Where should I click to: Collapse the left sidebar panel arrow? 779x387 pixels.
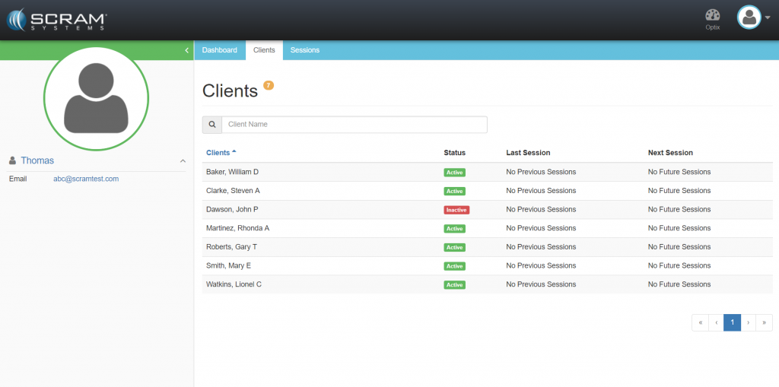(x=187, y=50)
